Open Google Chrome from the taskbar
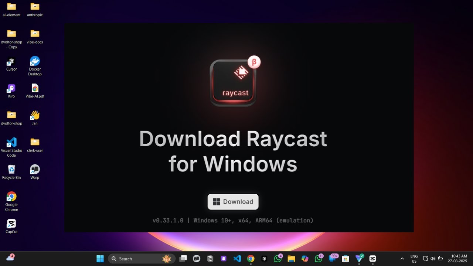 pos(251,259)
